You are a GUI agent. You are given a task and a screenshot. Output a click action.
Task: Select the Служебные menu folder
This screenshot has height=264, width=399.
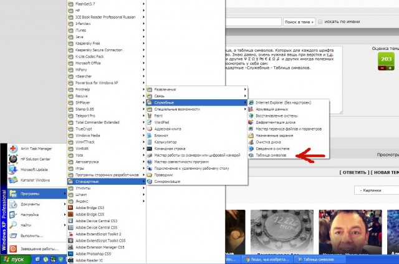tap(197, 103)
